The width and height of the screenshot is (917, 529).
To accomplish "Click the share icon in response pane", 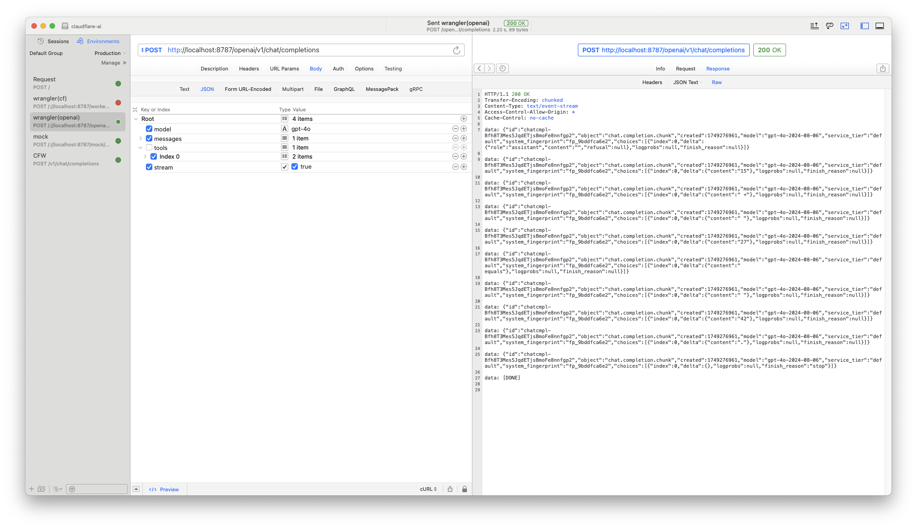I will (x=882, y=68).
